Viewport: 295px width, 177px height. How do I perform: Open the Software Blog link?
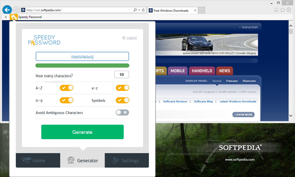[x=203, y=102]
